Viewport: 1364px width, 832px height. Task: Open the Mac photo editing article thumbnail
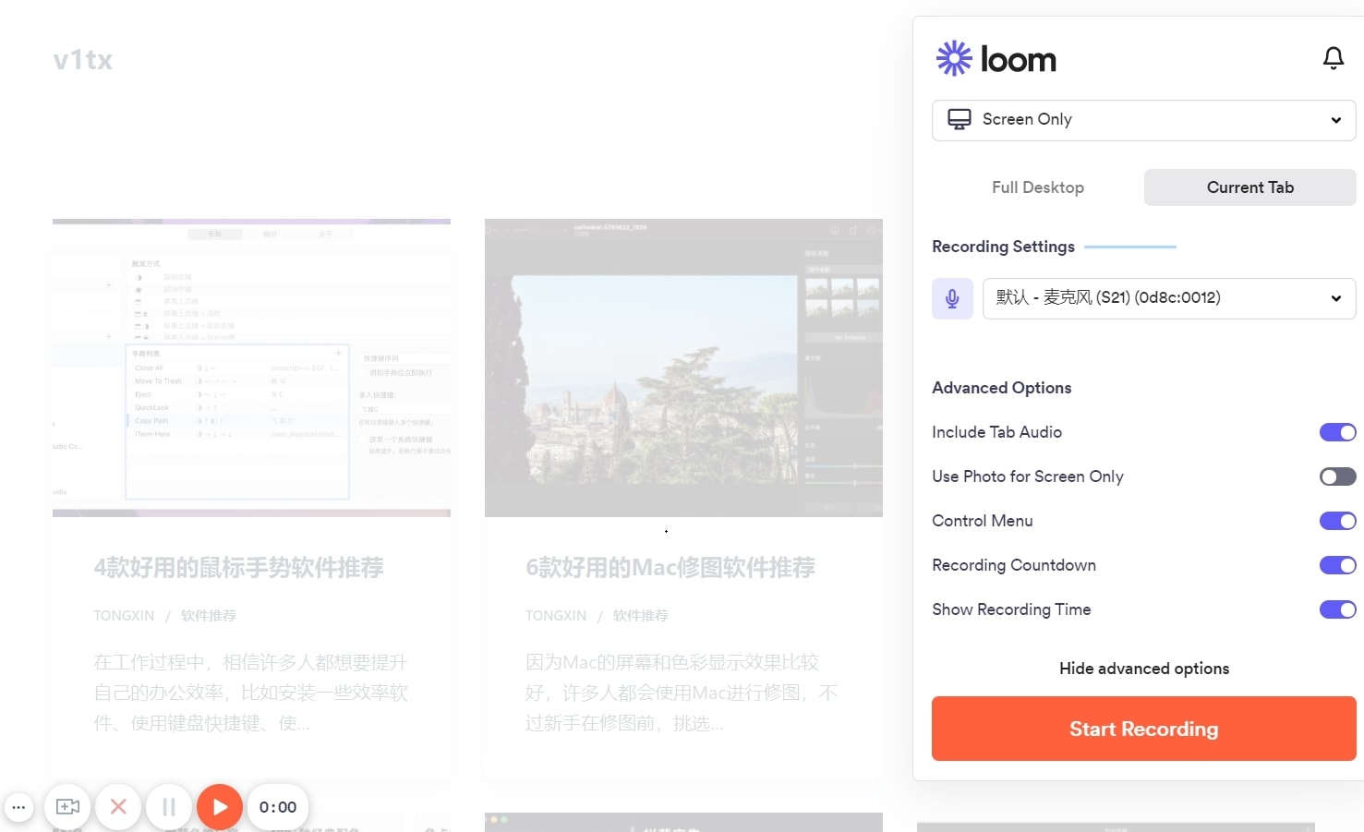(683, 368)
